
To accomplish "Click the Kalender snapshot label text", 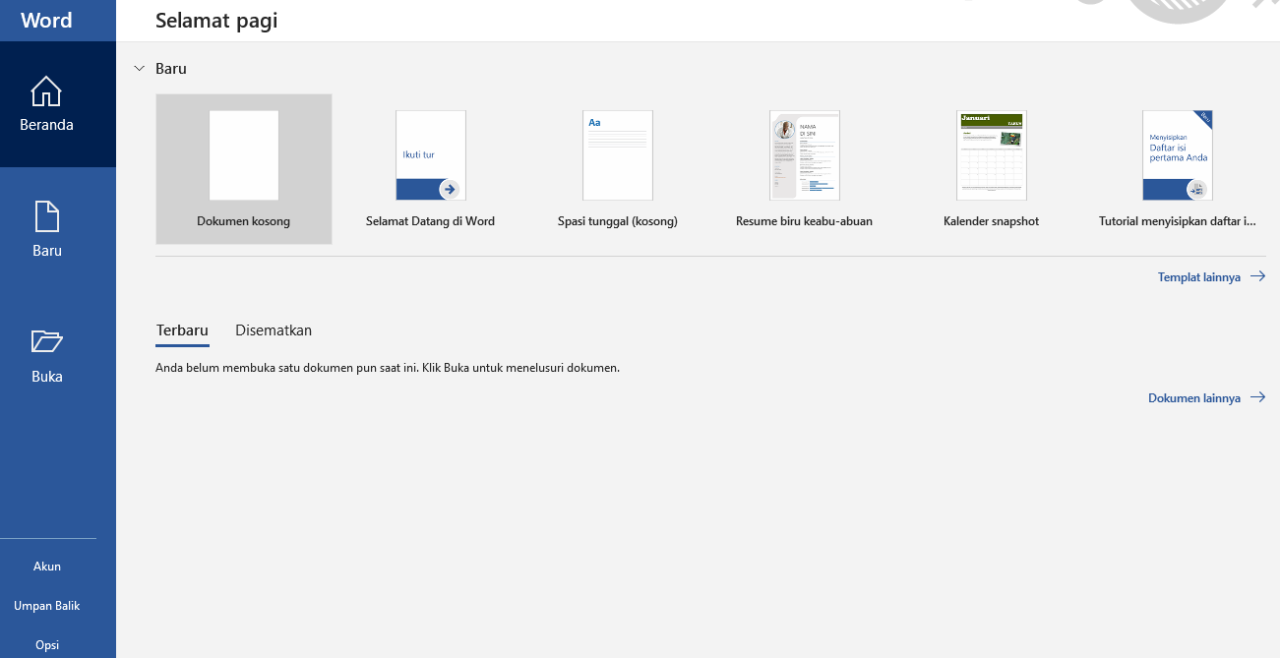I will (992, 221).
